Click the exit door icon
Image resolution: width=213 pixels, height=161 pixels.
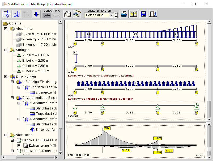[153, 14]
